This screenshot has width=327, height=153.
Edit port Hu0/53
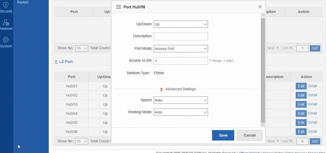point(301,104)
